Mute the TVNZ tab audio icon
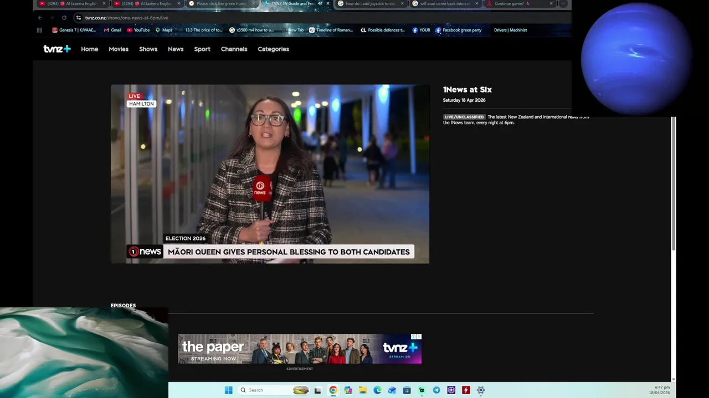The image size is (709, 398). (x=320, y=4)
